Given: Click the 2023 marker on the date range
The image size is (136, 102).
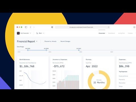Looking at the screenshot, I should click(x=112, y=50).
